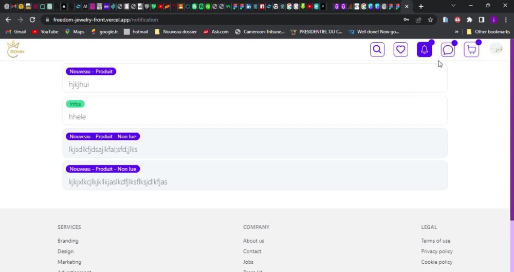Open the Cameroon-Tribune bookmark
Viewport: 514px width, 272px height.
260,32
